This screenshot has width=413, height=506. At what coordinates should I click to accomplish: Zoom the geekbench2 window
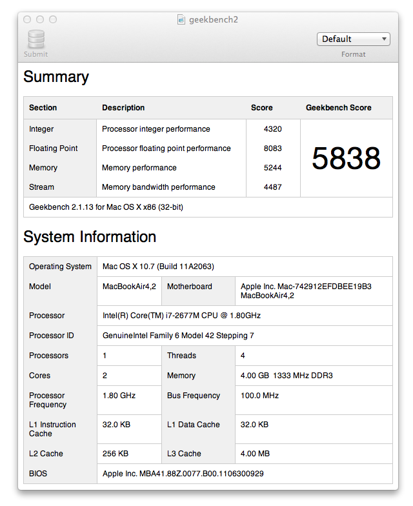[x=53, y=19]
